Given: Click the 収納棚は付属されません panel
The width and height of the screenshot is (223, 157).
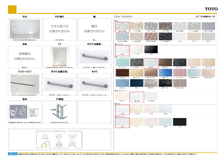Looking at the screenshot, I should coord(25,57).
